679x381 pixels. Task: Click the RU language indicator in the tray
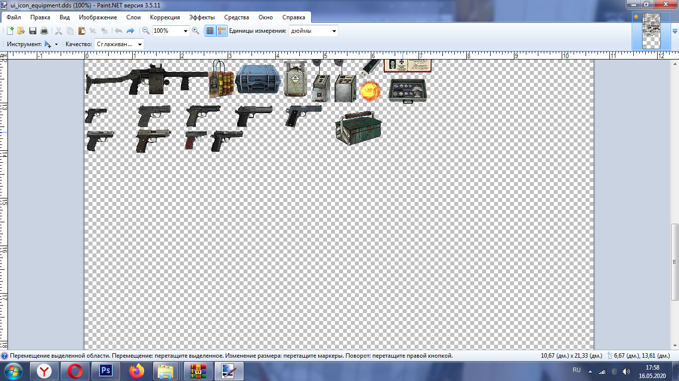577,370
